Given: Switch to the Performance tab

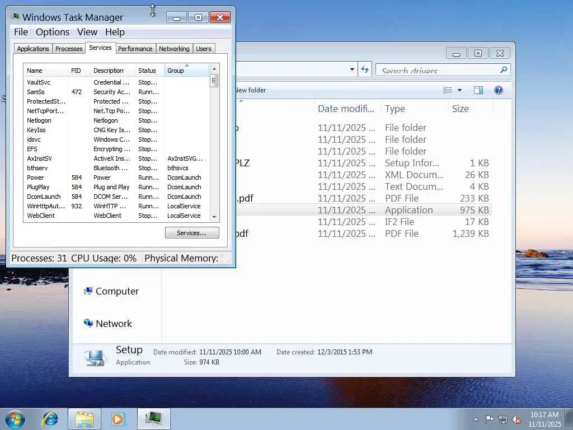Looking at the screenshot, I should tap(135, 49).
